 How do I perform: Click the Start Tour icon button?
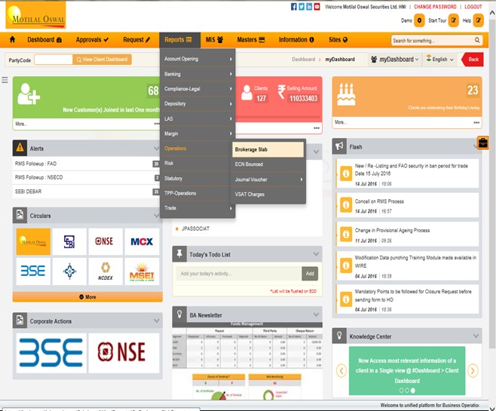[x=453, y=20]
